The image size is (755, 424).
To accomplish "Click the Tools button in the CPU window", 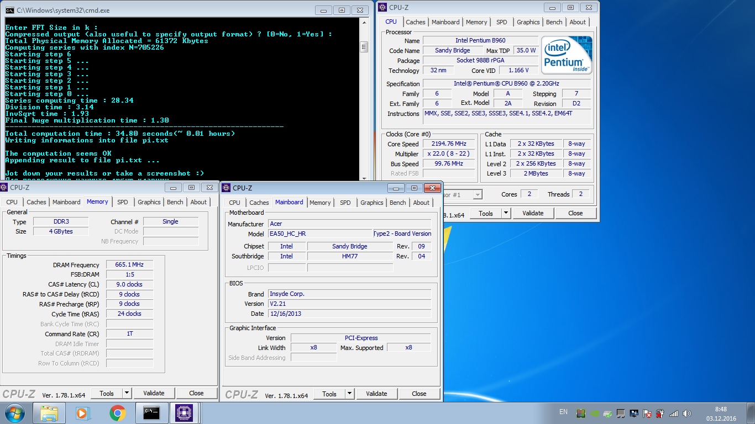I will 486,213.
